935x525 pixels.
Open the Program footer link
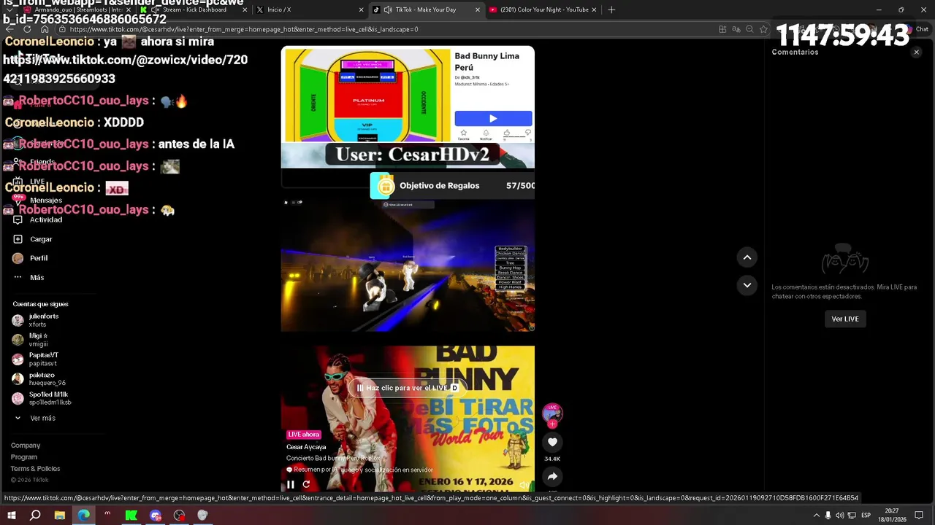[24, 457]
